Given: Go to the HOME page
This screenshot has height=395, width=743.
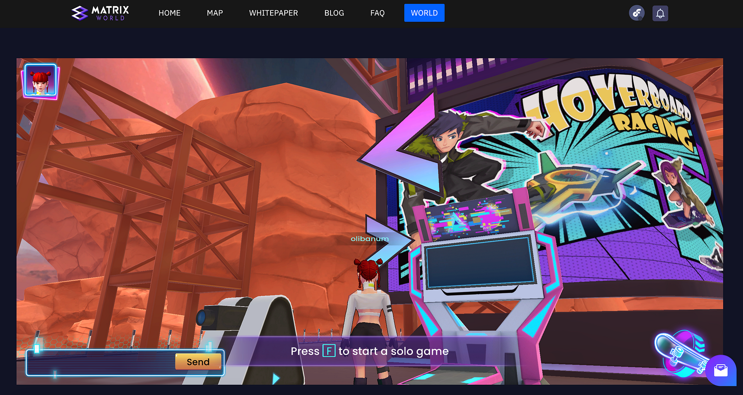Looking at the screenshot, I should [169, 13].
